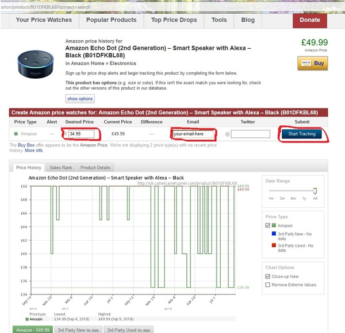The height and width of the screenshot is (333, 345).
Task: Click the Electronics category link
Action: 123,63
